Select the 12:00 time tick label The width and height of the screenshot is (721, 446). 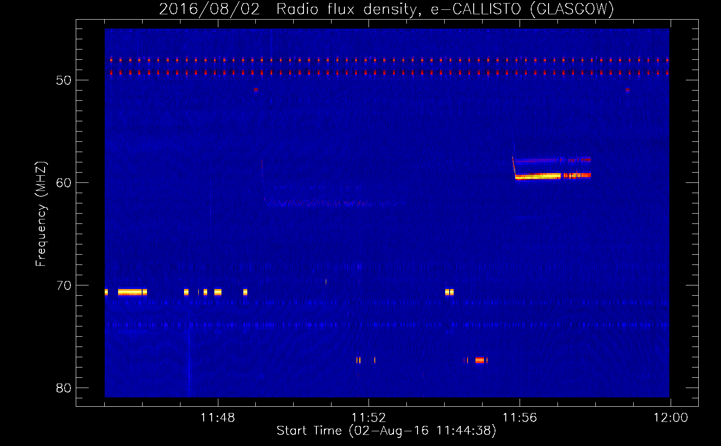coord(671,418)
